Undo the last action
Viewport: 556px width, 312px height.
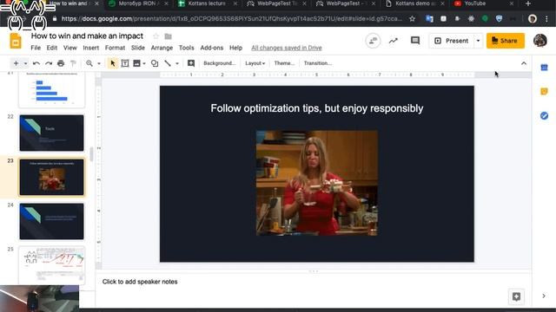36,63
